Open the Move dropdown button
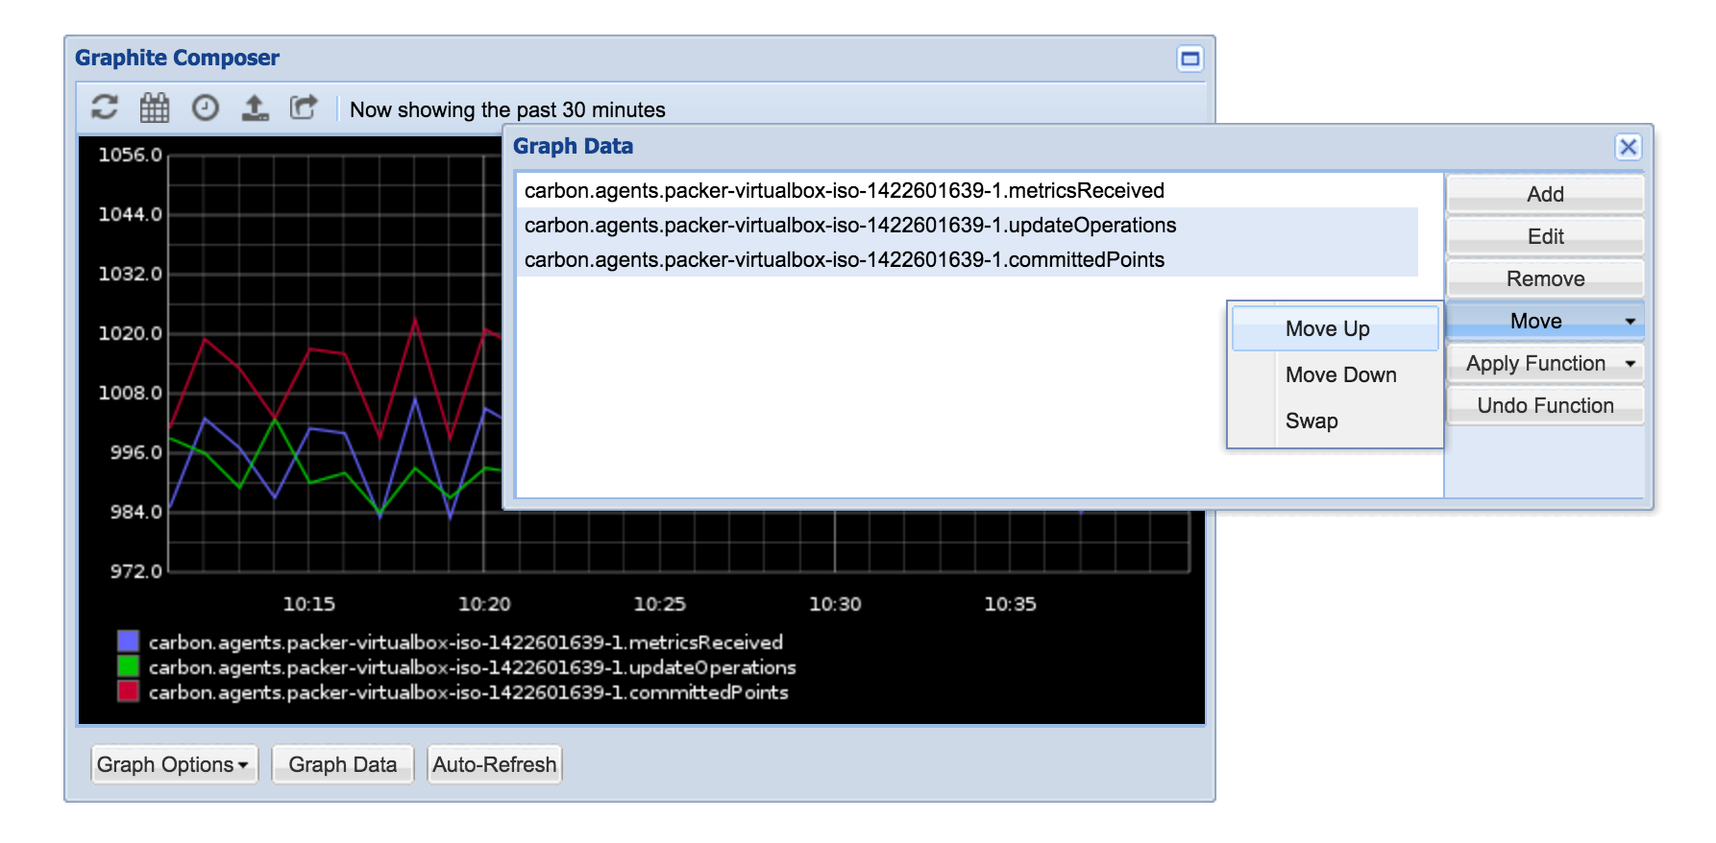 tap(1545, 321)
